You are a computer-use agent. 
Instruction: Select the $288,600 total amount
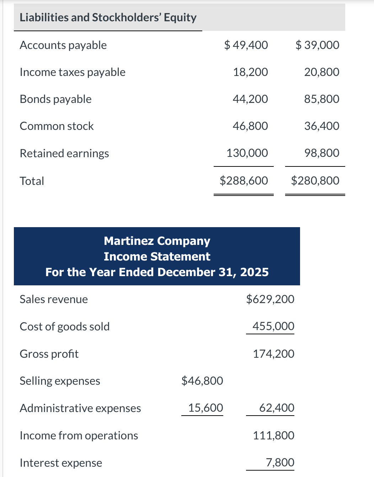[x=244, y=181]
